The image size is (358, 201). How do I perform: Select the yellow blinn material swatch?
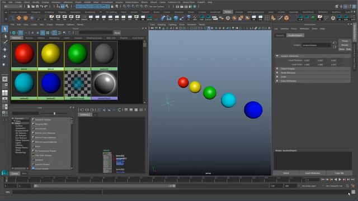pyautogui.click(x=51, y=56)
